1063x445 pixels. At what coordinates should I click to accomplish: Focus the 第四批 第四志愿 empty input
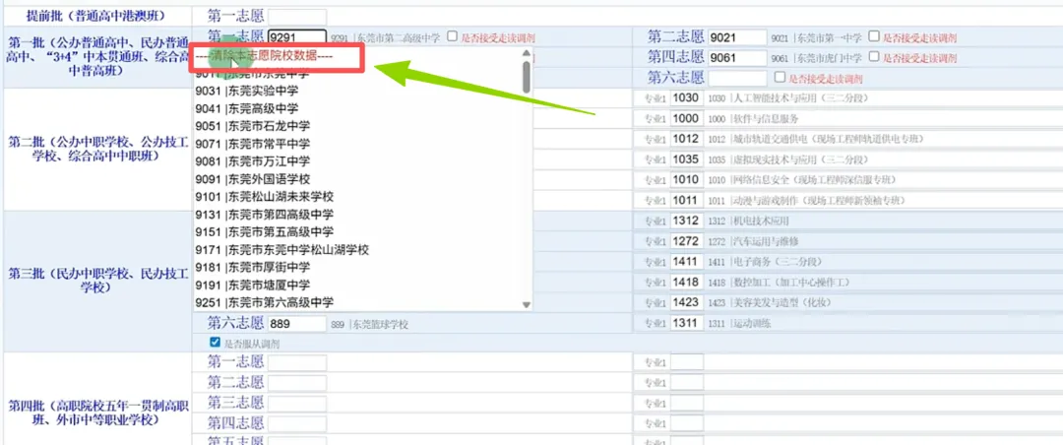297,423
